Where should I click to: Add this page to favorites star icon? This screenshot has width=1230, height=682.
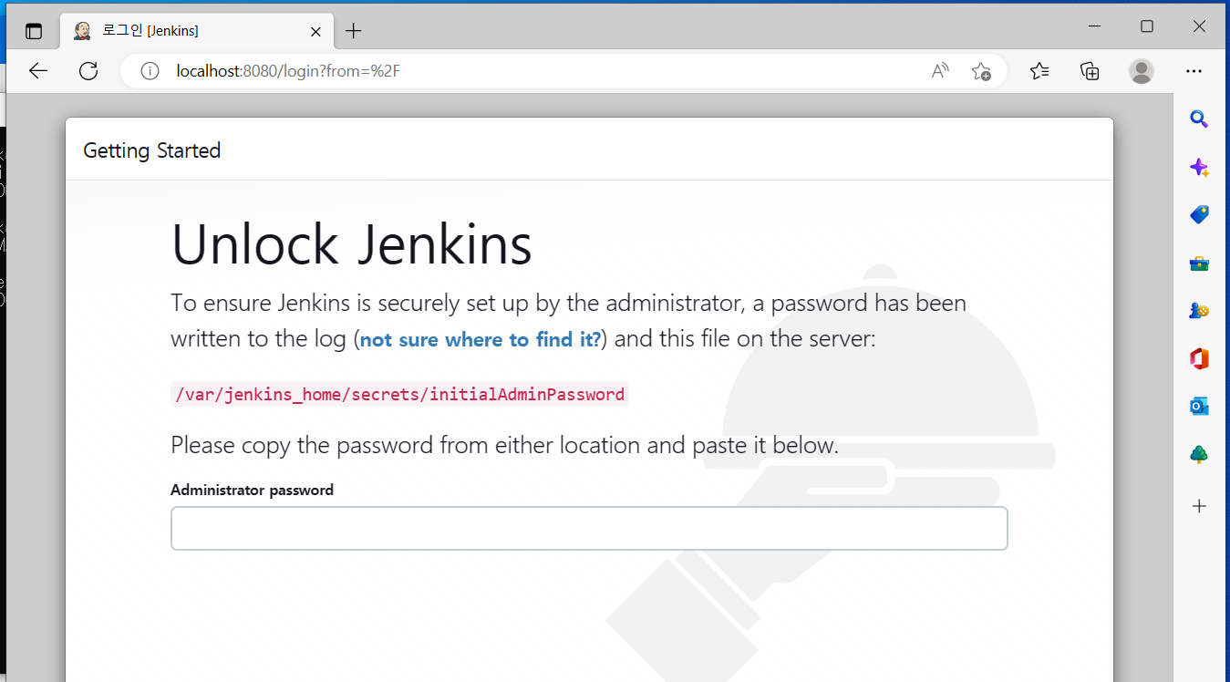(981, 71)
